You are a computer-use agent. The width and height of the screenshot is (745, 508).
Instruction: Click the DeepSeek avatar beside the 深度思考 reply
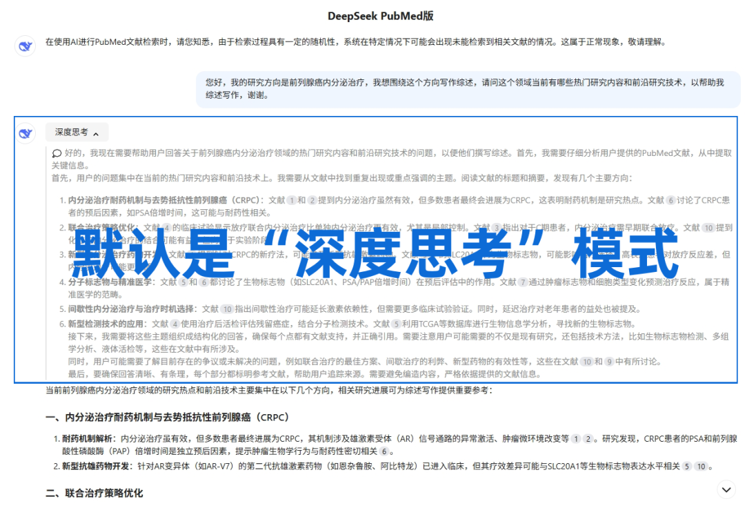(26, 133)
